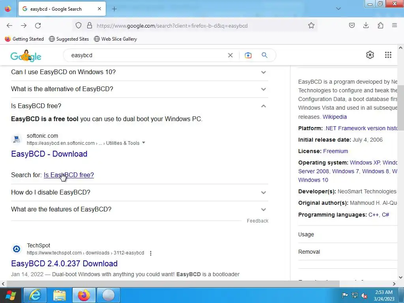The image size is (404, 303).
Task: Go forward one page in Firefox
Action: (x=24, y=26)
